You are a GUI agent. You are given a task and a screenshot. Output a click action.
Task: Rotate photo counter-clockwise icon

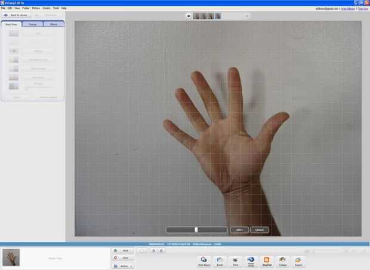click(153, 251)
